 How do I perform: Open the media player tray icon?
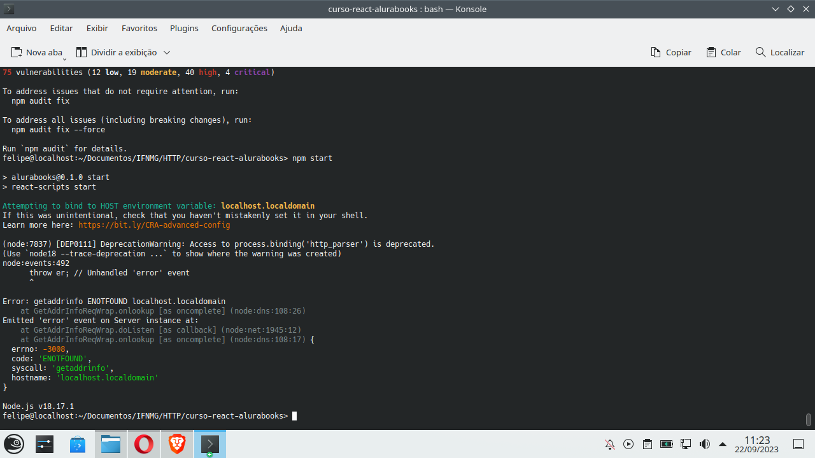coord(628,444)
